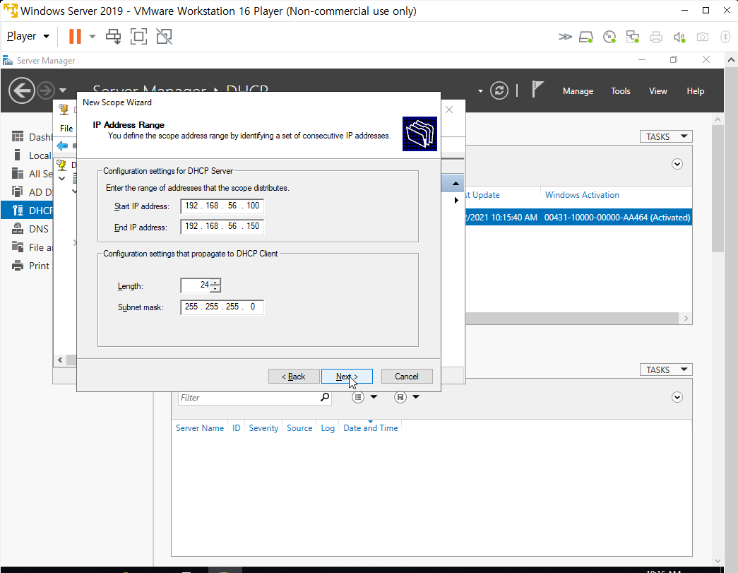The image size is (738, 573).
Task: Go back in Server Manager navigation
Action: [22, 90]
